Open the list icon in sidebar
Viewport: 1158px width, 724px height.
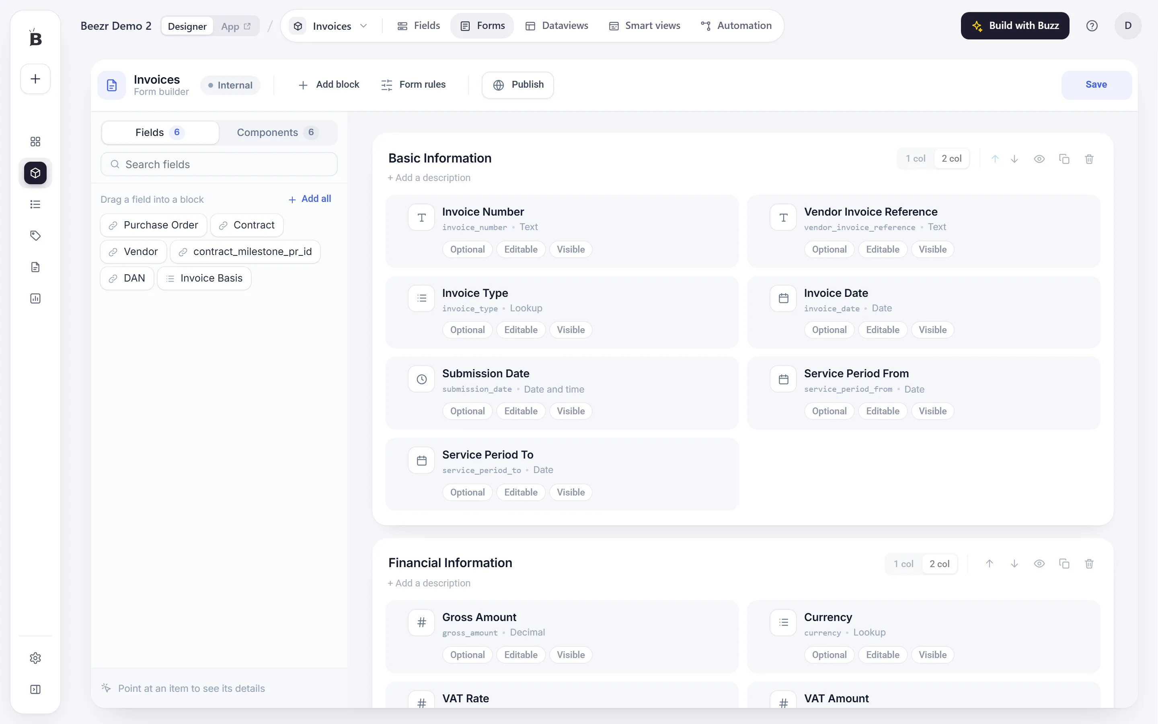[35, 204]
